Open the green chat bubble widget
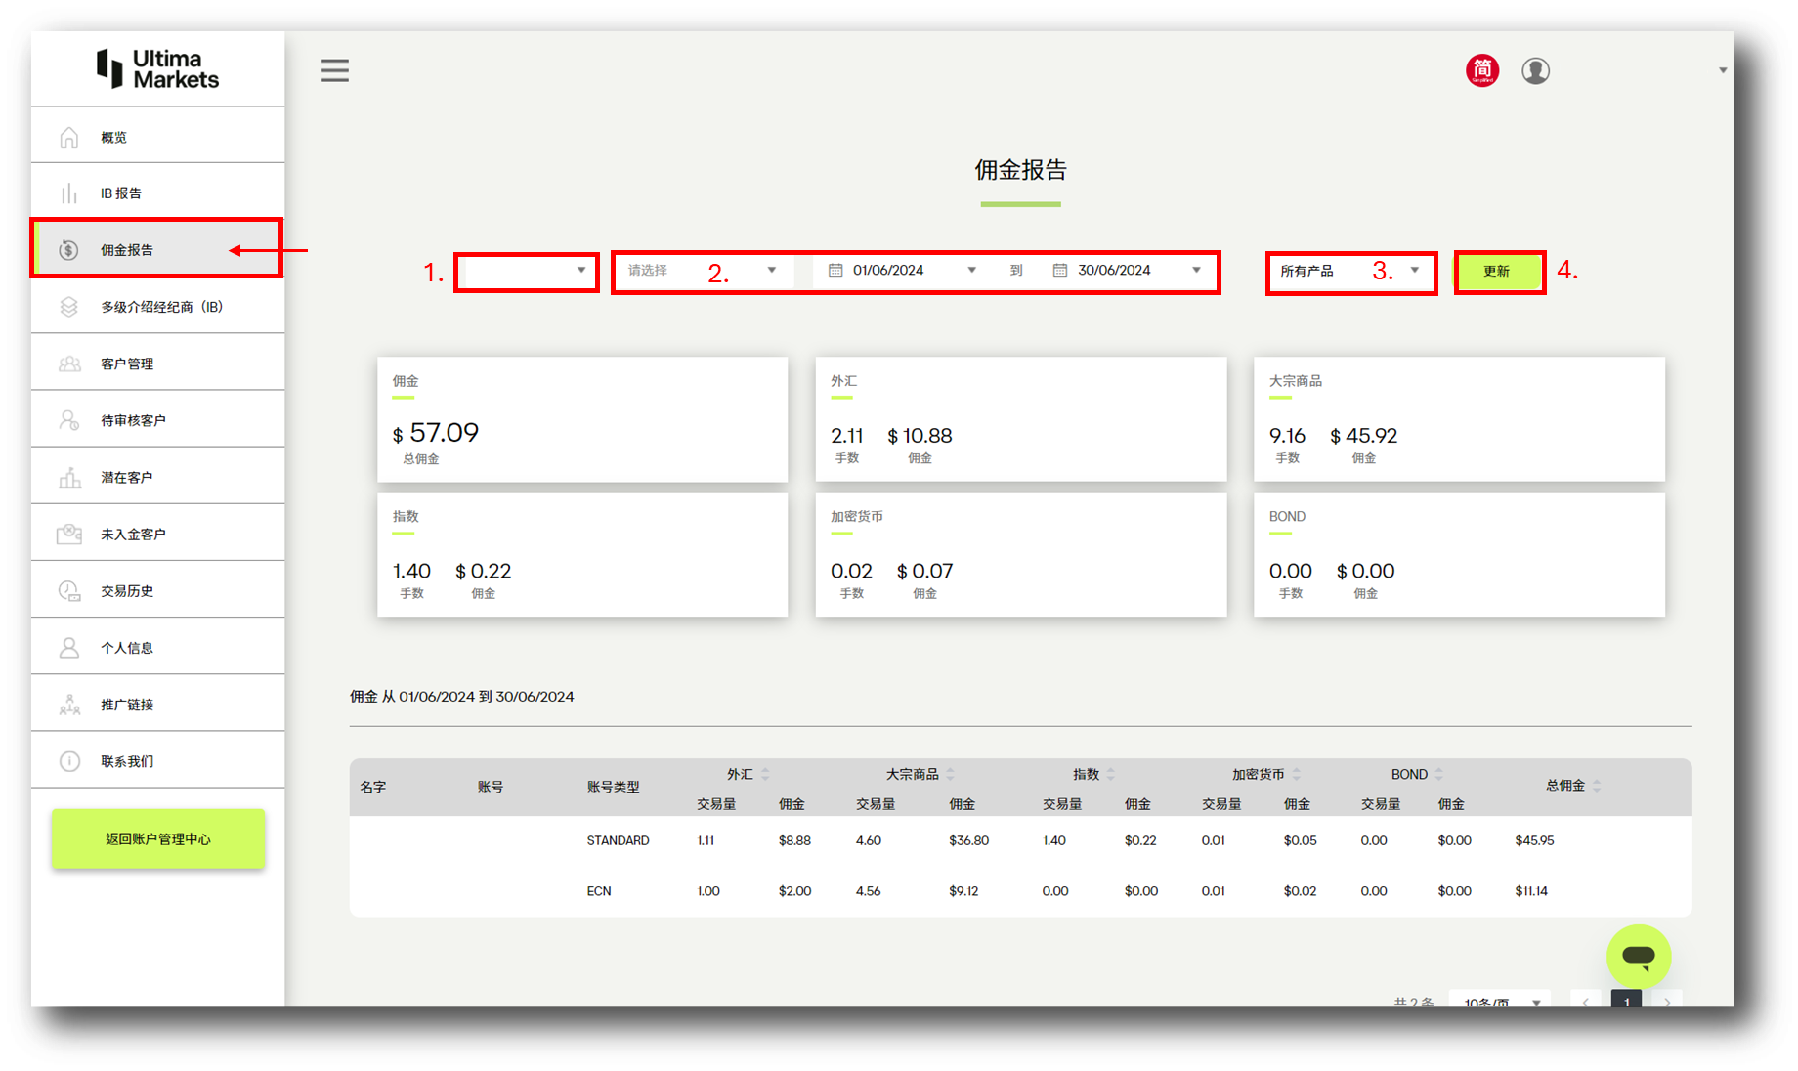1798x1071 pixels. tap(1639, 957)
